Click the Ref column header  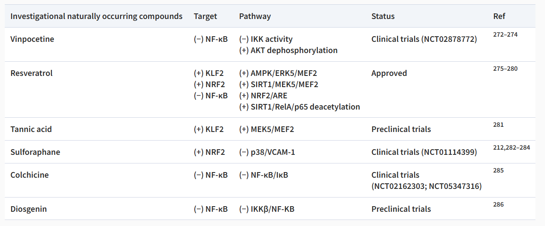click(x=499, y=16)
